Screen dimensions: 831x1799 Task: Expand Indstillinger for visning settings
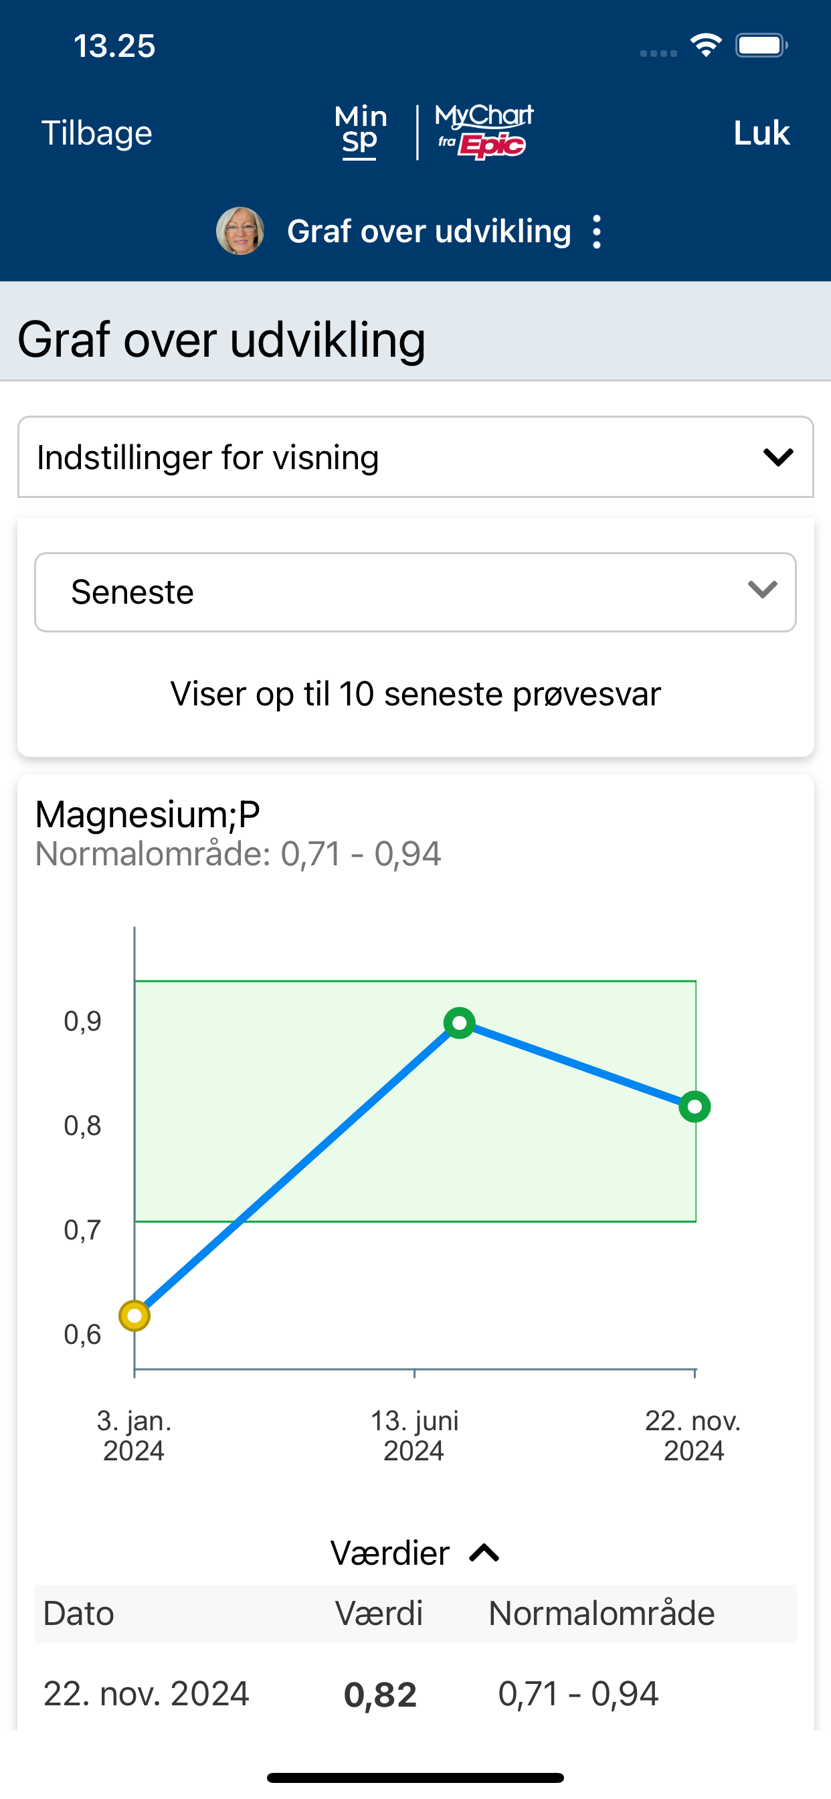415,457
